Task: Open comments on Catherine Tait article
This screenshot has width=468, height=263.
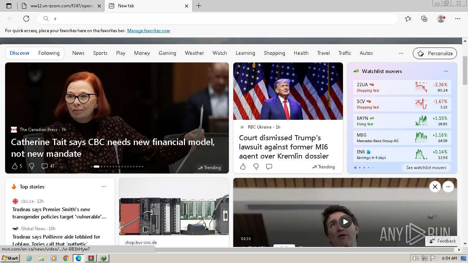Action: (x=45, y=166)
